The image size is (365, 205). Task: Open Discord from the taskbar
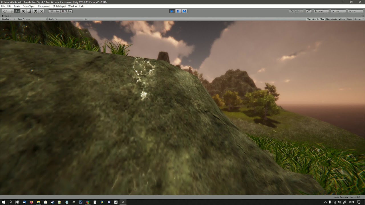pos(109,202)
